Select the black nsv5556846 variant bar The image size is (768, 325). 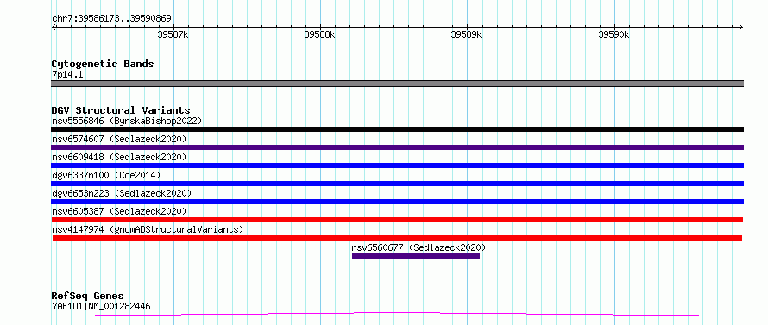pos(397,129)
